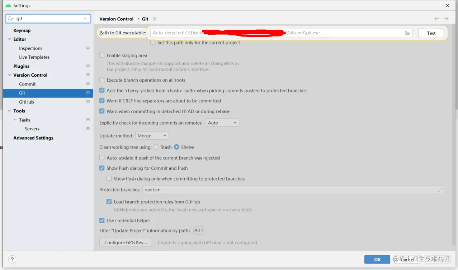
Task: Collapse the Tools tree node
Action: click(9, 111)
